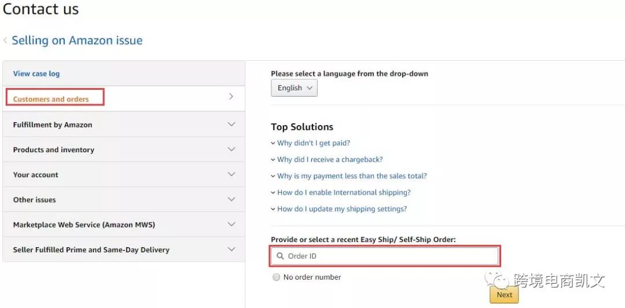
Task: Click the back arrow beside Selling on Amazon issue
Action: [x=5, y=41]
